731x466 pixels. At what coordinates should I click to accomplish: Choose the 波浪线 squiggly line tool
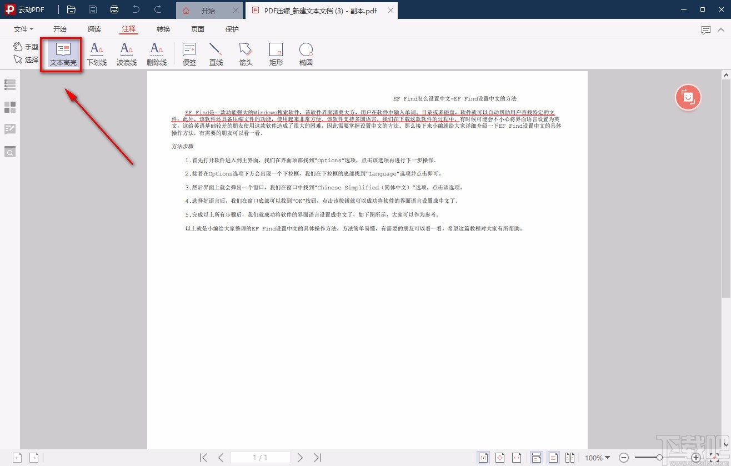point(126,54)
